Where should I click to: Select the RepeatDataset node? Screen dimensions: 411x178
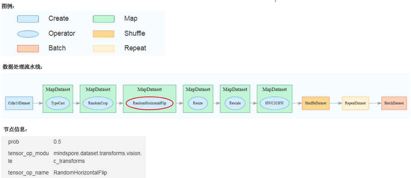(x=355, y=103)
